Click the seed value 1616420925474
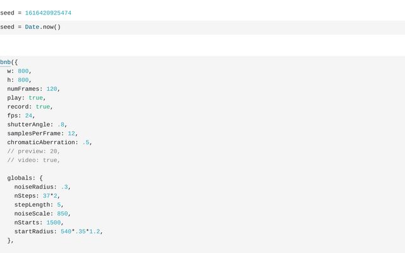Screen dimensions: 405x253 48,13
